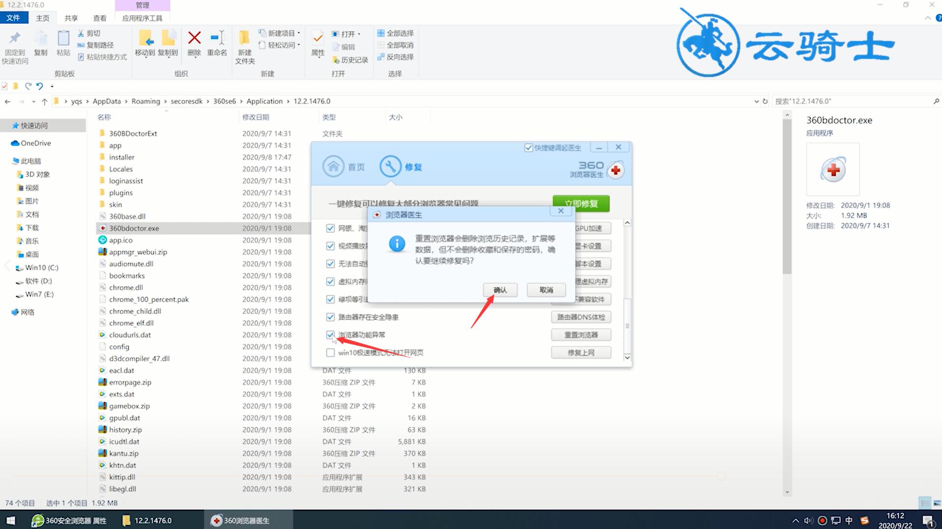942x529 pixels.
Task: Click the 路由器DNS体检 button
Action: (x=581, y=317)
